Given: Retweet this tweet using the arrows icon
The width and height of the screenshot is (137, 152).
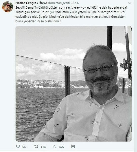Looking at the screenshot, I should coord(36,146).
